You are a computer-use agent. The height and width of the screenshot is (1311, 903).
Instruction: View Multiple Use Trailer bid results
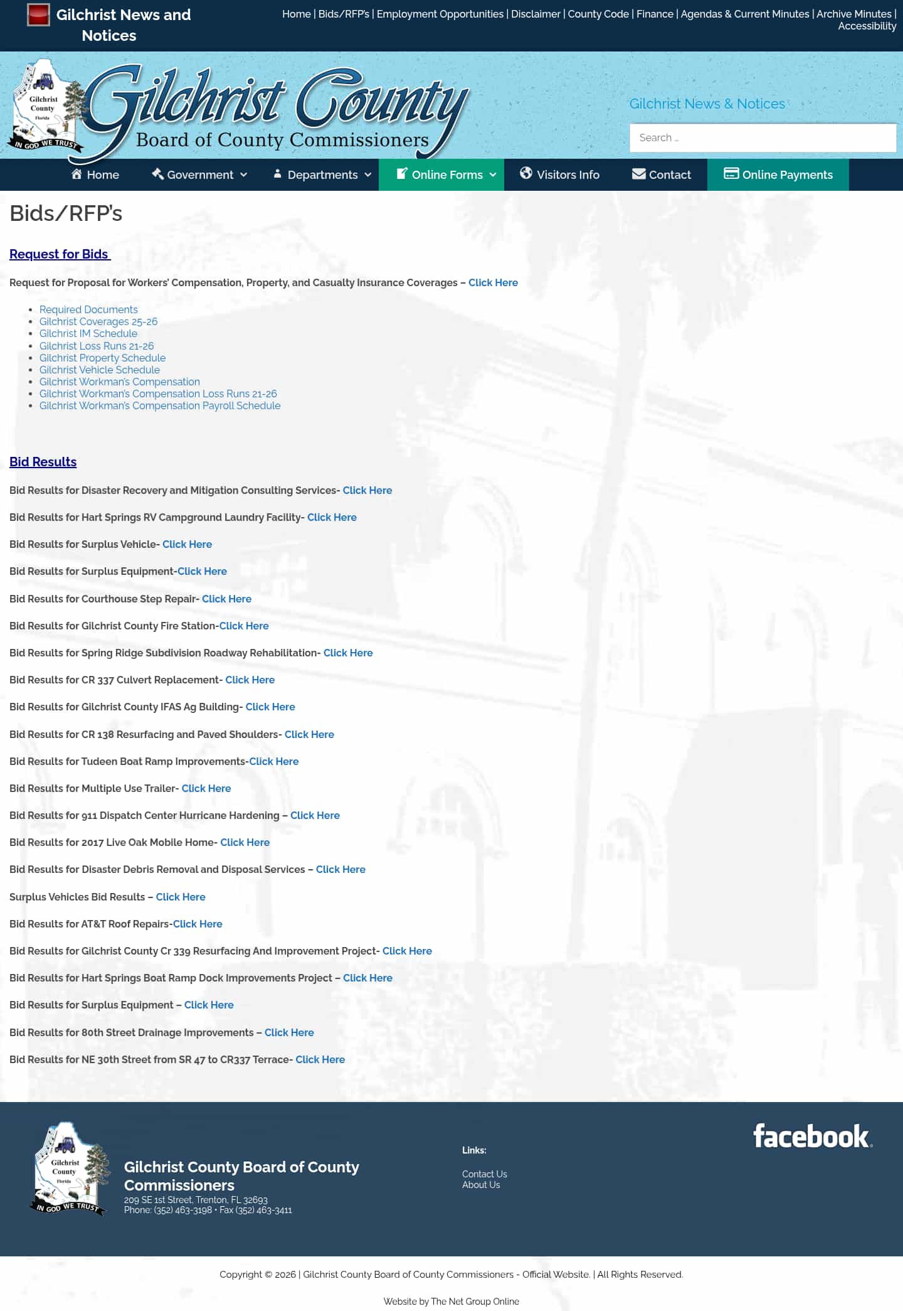[x=206, y=788]
